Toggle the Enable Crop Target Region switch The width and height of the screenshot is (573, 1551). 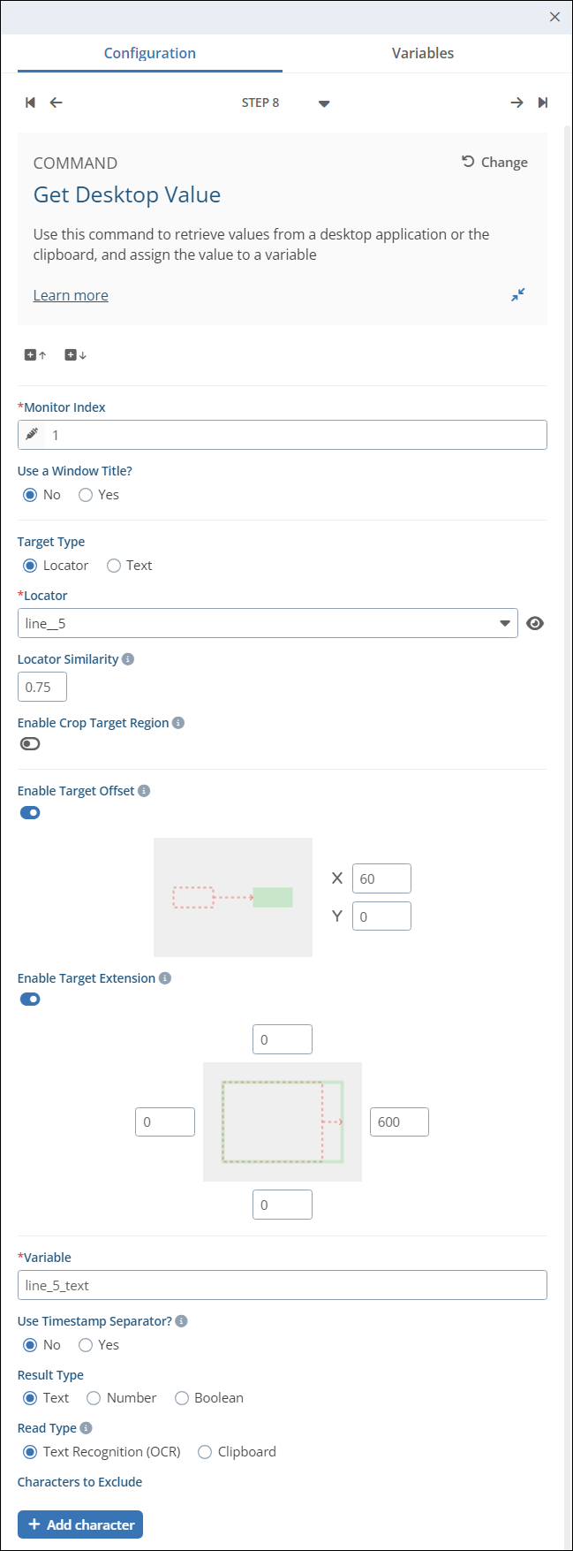(30, 744)
